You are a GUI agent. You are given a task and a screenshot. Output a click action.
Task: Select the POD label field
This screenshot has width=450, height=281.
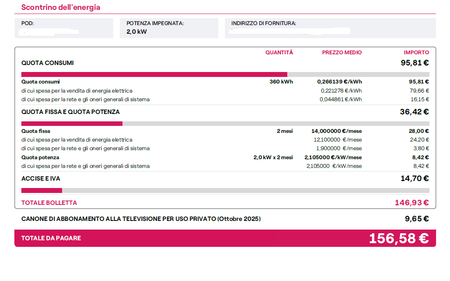tap(64, 28)
